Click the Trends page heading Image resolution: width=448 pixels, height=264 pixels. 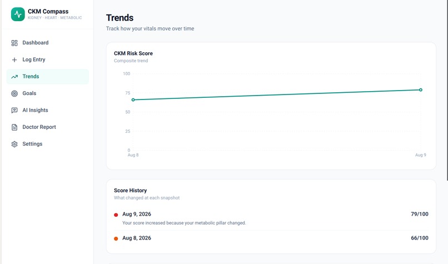tap(120, 18)
